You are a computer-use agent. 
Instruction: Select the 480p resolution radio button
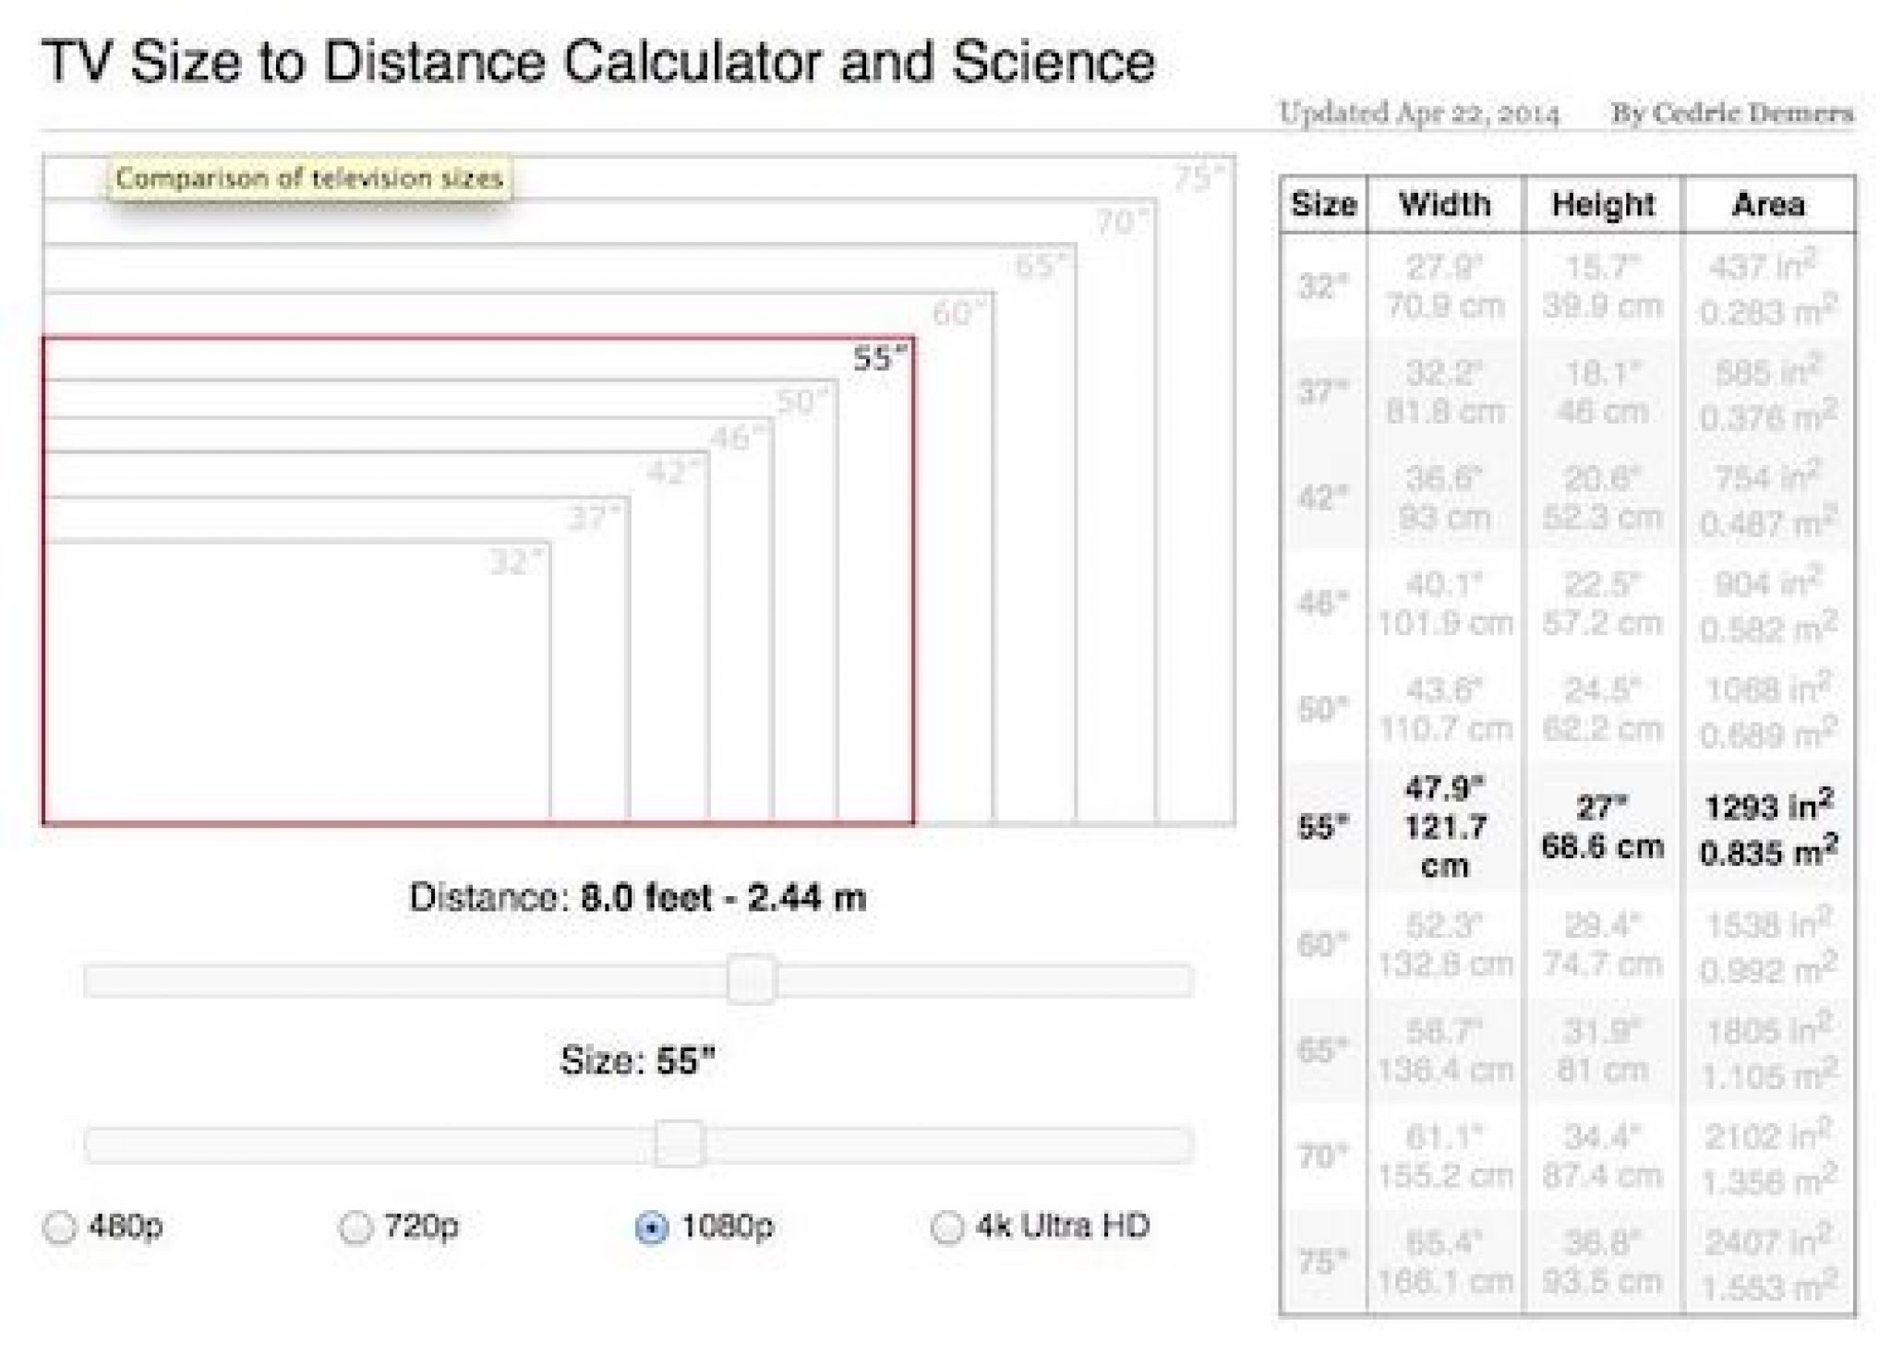[60, 1228]
